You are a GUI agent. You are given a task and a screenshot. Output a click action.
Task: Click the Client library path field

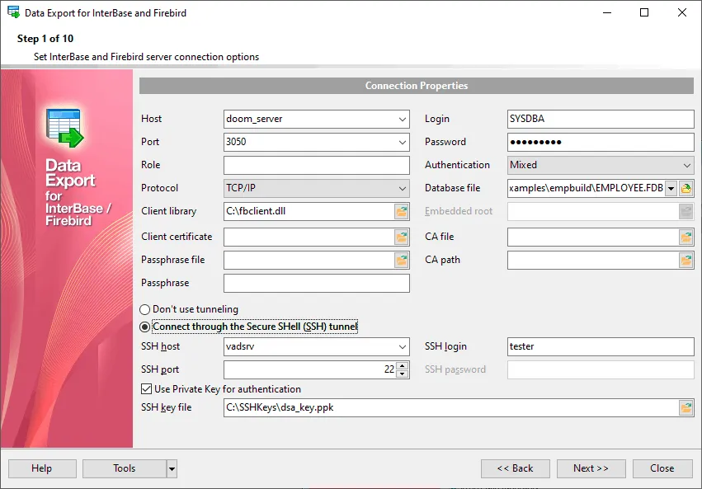(309, 211)
